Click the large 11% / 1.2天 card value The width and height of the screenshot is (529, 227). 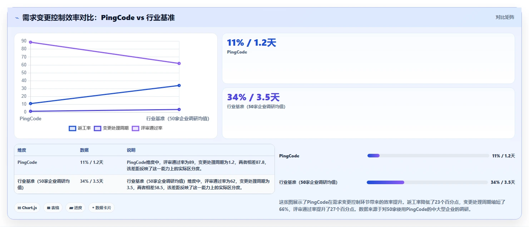pos(252,43)
